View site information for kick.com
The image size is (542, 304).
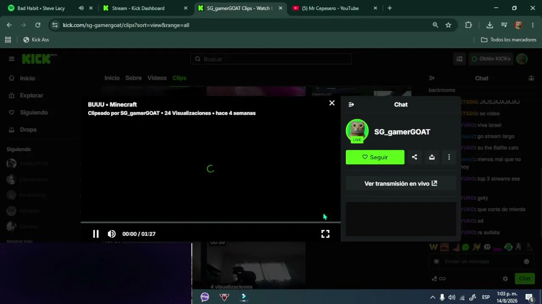point(55,25)
